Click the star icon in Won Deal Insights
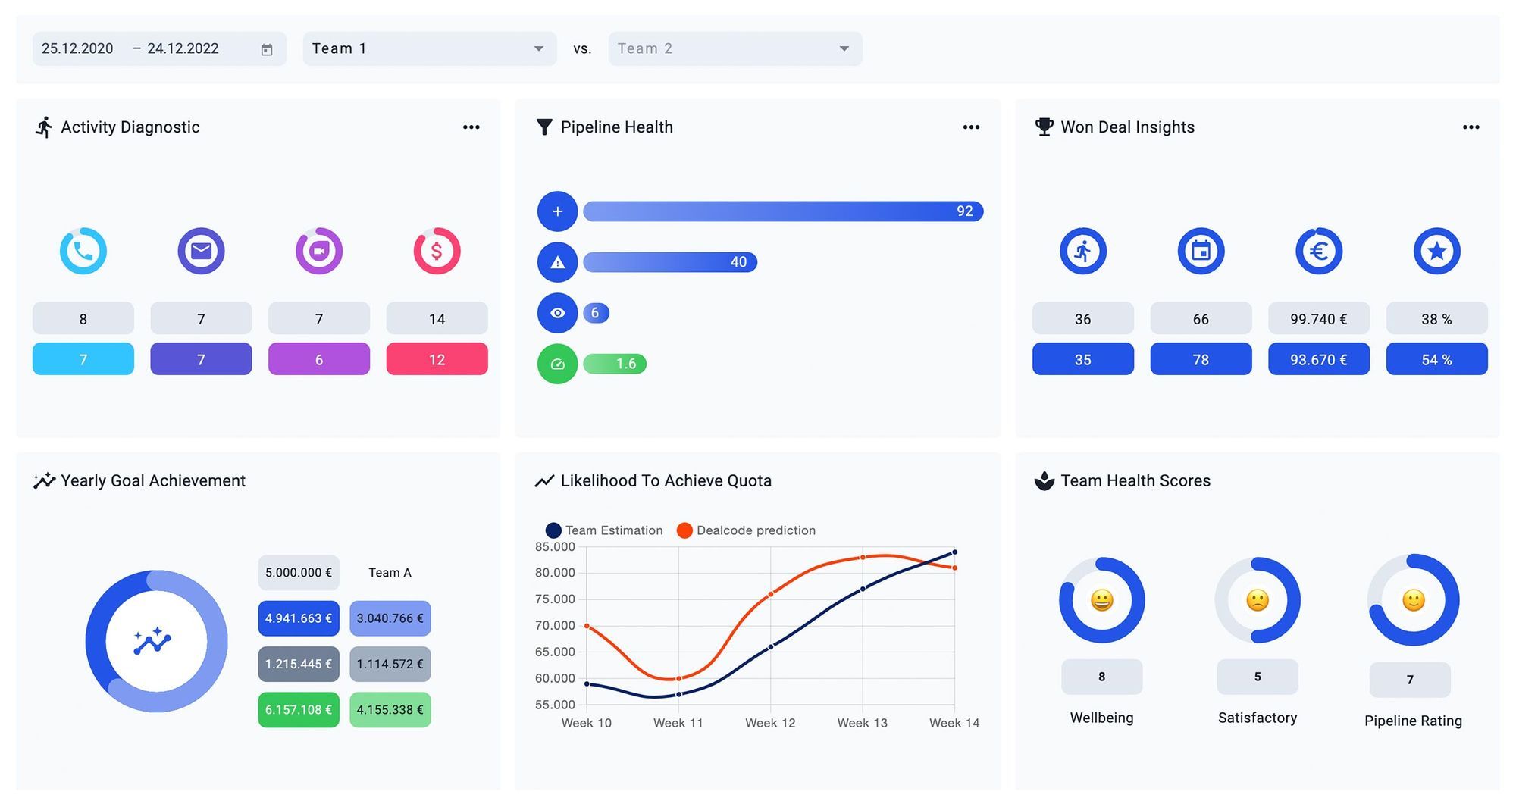Screen dimensions: 1516x807 point(1436,251)
